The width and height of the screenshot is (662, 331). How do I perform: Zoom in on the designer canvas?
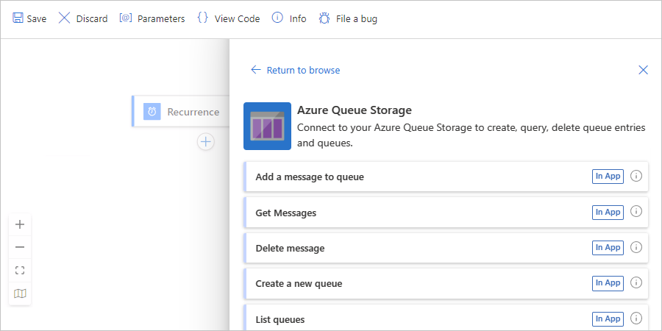click(20, 224)
